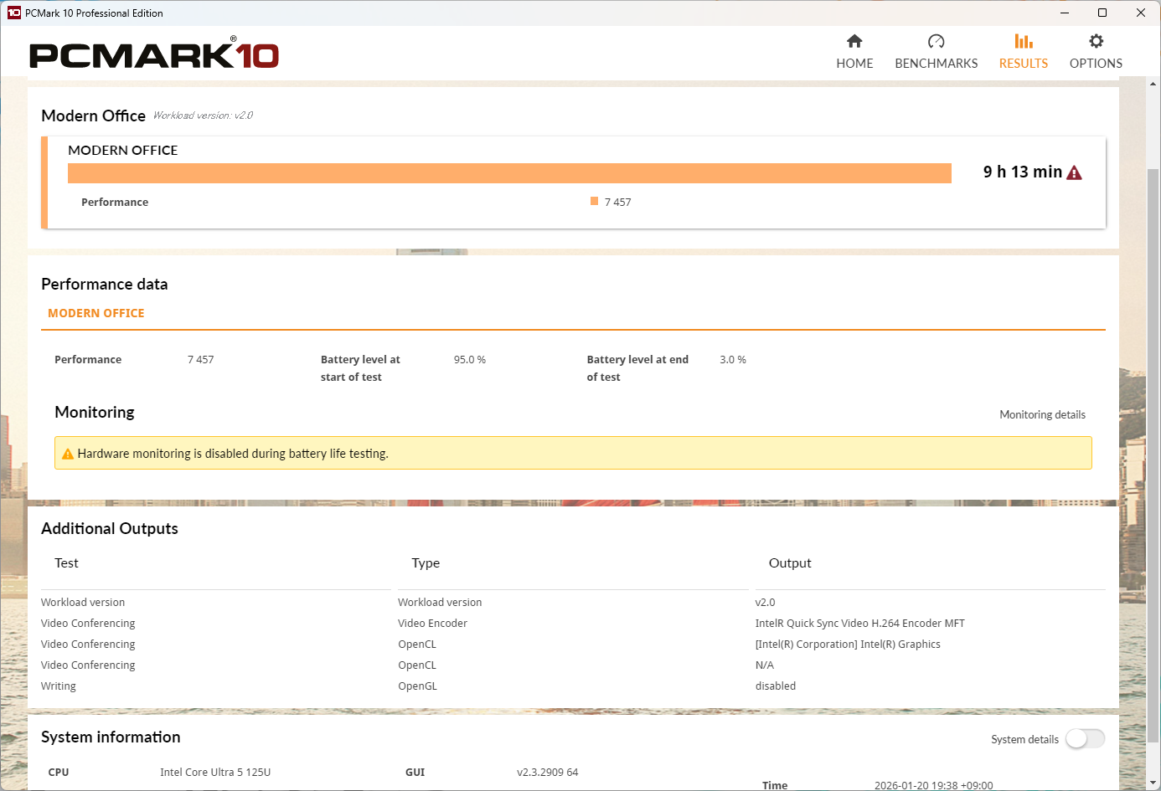
Task: Click the Battery level at end of test label
Action: pyautogui.click(x=637, y=368)
